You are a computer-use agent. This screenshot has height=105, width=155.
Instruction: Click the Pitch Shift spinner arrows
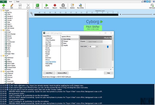click(x=97, y=47)
